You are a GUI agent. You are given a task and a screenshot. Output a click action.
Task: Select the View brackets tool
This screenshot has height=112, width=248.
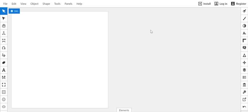pos(4,85)
